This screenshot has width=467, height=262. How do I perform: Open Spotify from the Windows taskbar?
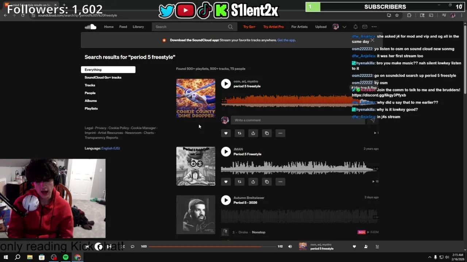(66, 257)
